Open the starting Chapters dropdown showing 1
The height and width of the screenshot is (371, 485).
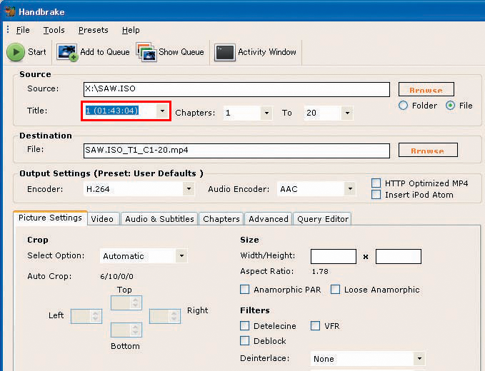coord(248,113)
